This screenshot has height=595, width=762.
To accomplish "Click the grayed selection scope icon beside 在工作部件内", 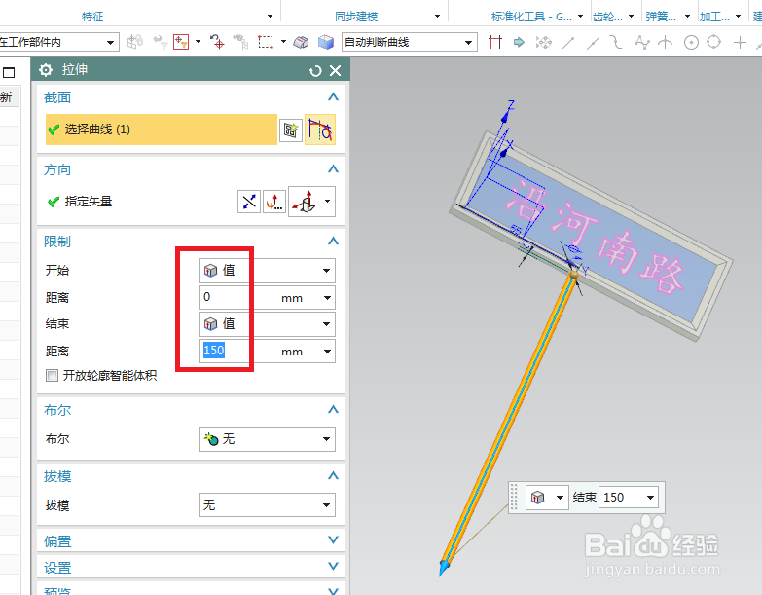I will click(135, 42).
